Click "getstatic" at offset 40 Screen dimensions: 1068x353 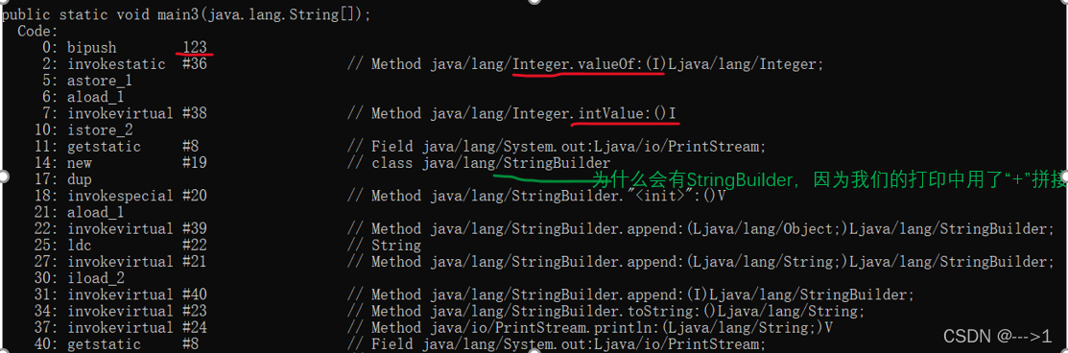(104, 344)
